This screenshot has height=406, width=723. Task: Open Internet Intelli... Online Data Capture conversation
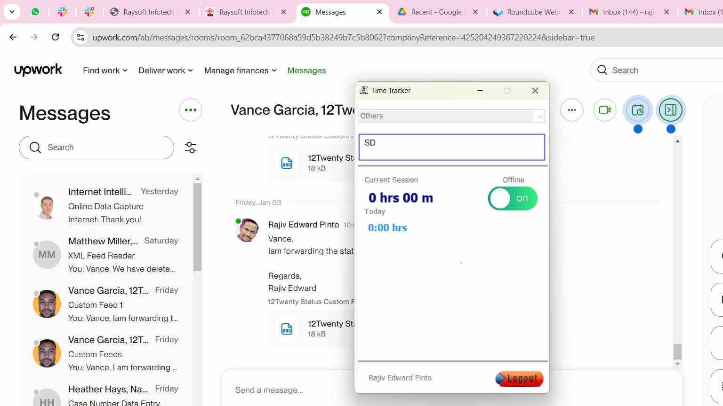(106, 205)
